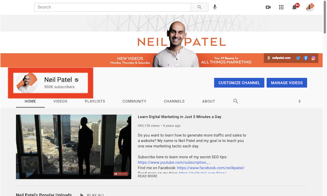This screenshot has height=196, width=327.
Task: Play the featured video thumbnail
Action: (74, 147)
